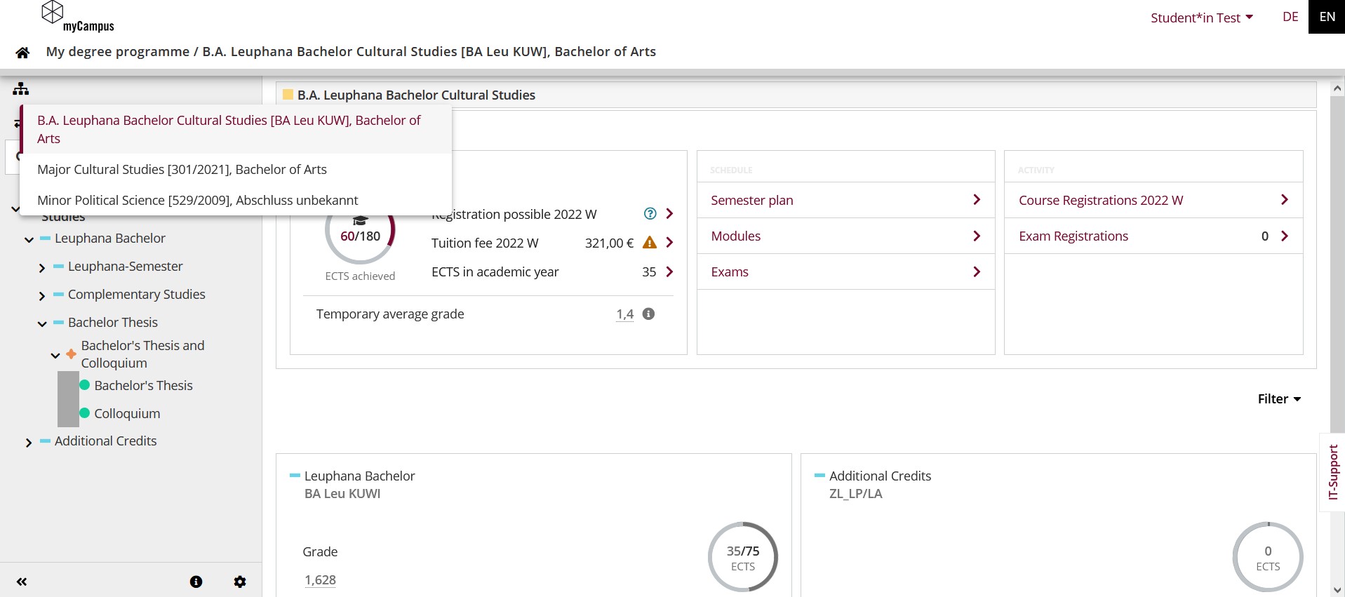Click arrow on Exam Registrations row

1285,236
